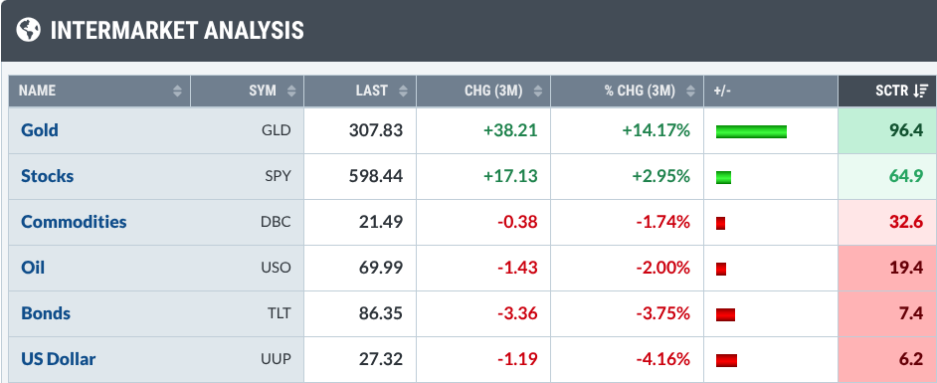Open the Stocks link
The image size is (937, 383).
(47, 176)
